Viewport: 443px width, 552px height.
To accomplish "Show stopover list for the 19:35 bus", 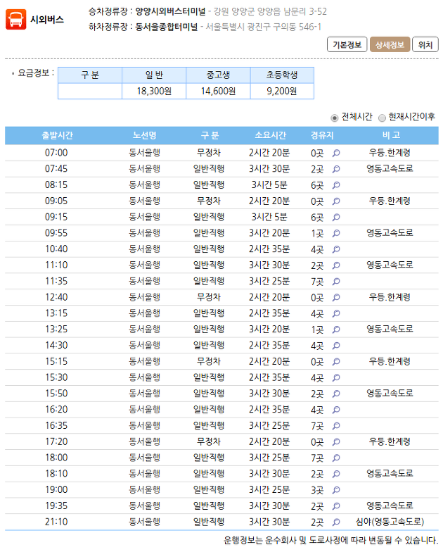I will [336, 506].
